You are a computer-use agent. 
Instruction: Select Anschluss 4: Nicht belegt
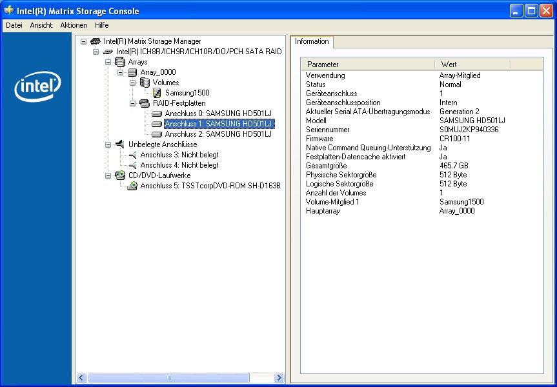point(179,165)
